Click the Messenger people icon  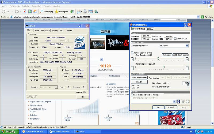click(x=96, y=12)
